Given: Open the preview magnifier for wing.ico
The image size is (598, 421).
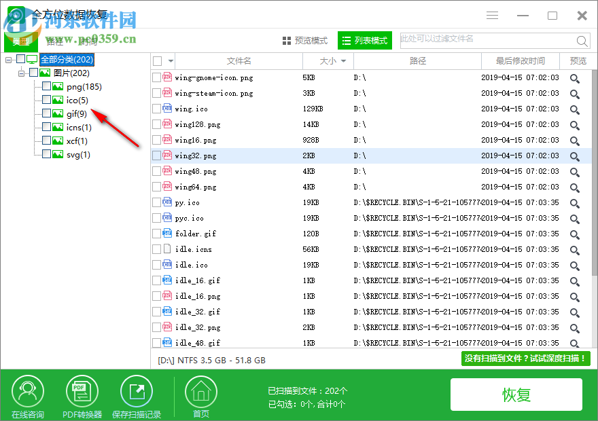Looking at the screenshot, I should tap(575, 109).
